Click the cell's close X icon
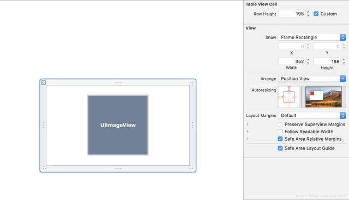The image size is (349, 200). point(44,83)
